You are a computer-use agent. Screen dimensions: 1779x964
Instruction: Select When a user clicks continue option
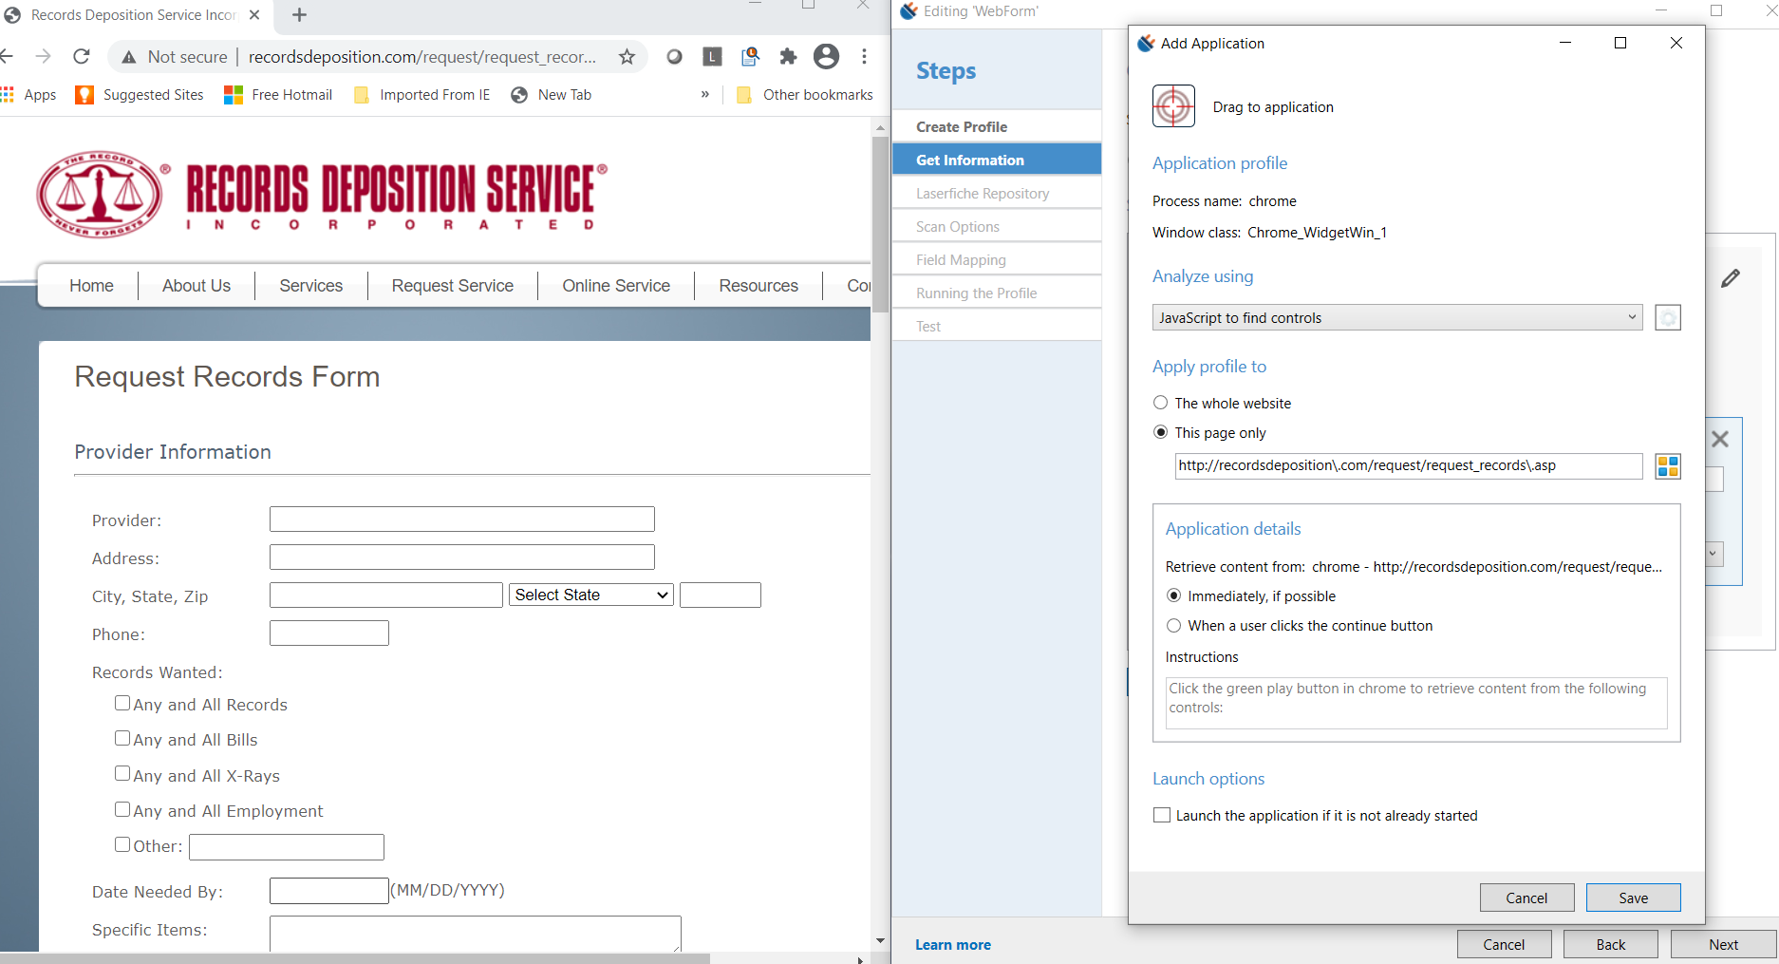1174,626
